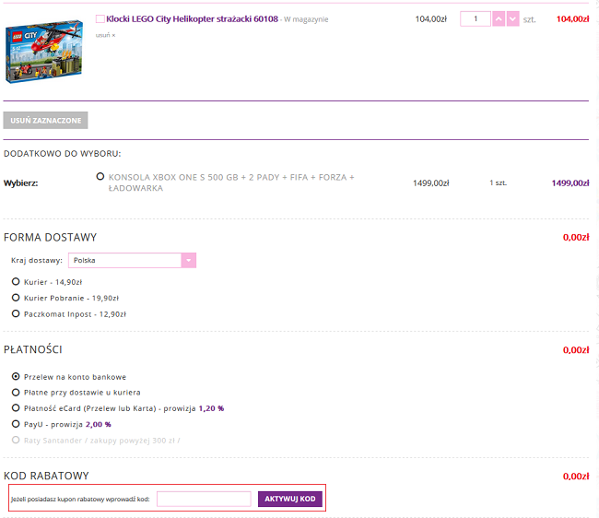The width and height of the screenshot is (599, 518).
Task: Choose Płatność eCard payment option
Action: click(x=16, y=408)
